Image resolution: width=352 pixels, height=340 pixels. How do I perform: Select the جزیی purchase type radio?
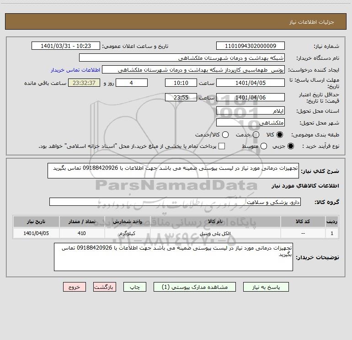[290, 146]
